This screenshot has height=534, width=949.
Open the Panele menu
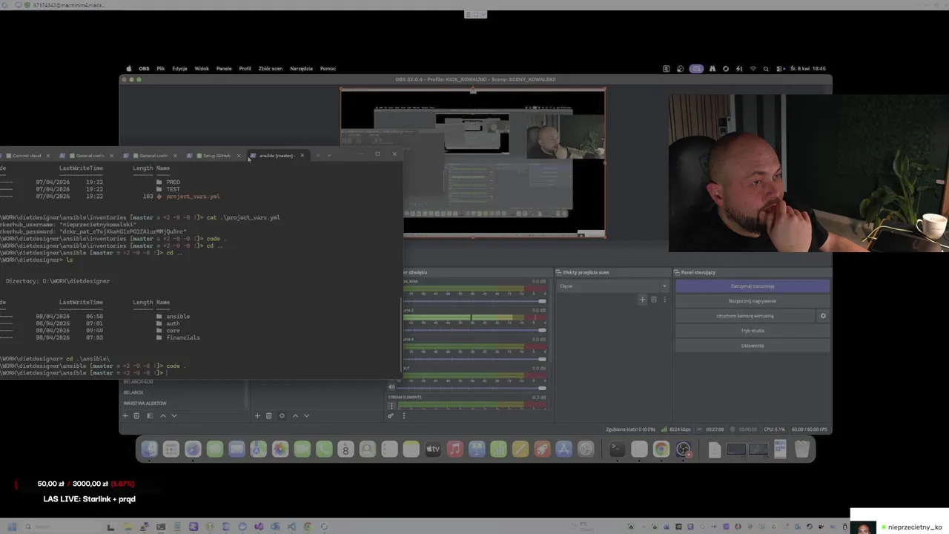coord(224,68)
